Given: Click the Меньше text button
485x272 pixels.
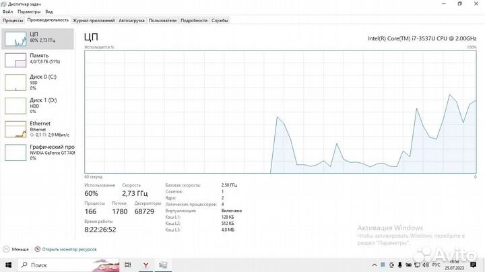Looking at the screenshot, I should point(20,249).
